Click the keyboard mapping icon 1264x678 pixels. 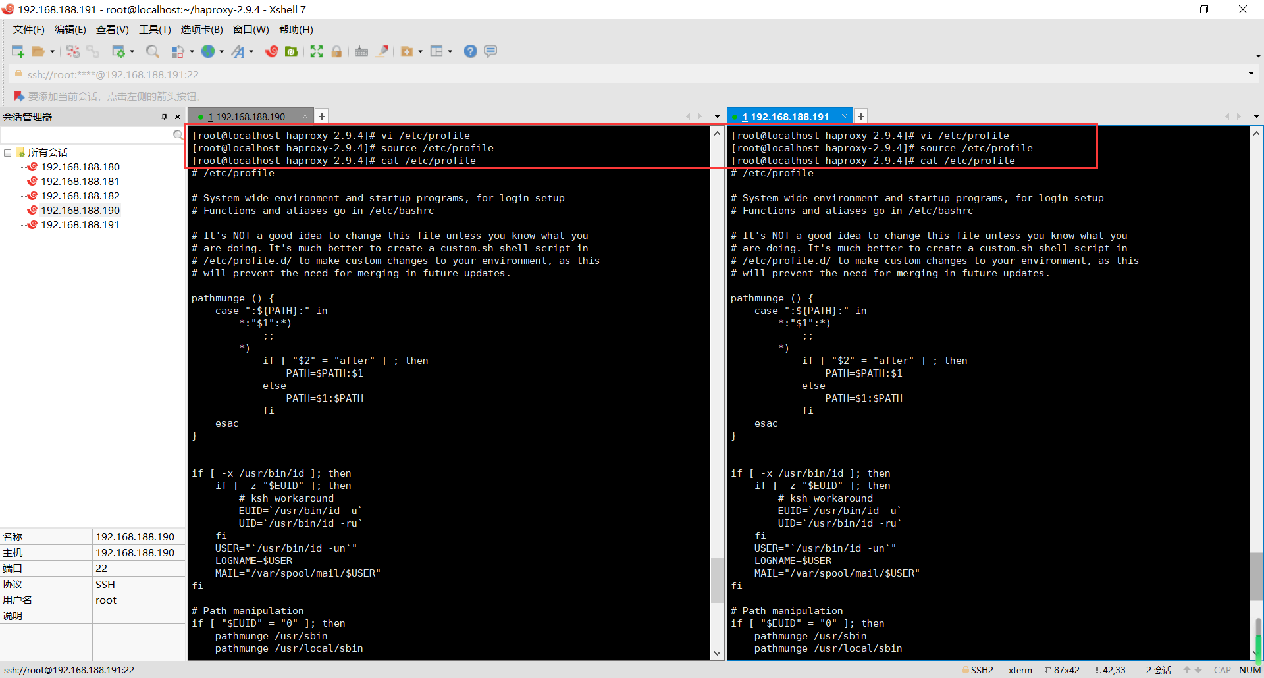point(361,51)
